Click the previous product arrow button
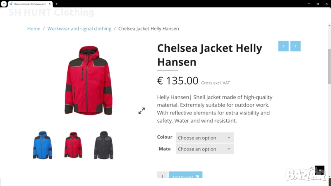Image resolution: width=331 pixels, height=186 pixels. [x=283, y=46]
